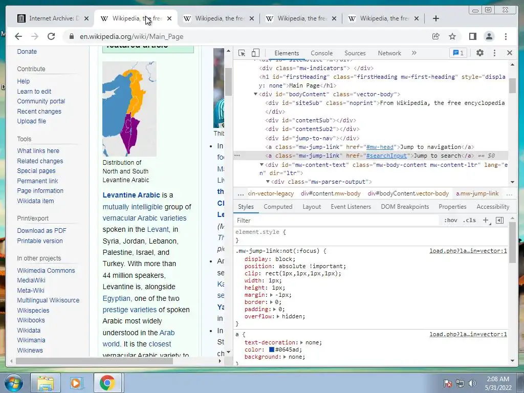The width and height of the screenshot is (524, 393).
Task: Click the Levantine Arabic distribution map thumbnail
Action: tap(129, 109)
